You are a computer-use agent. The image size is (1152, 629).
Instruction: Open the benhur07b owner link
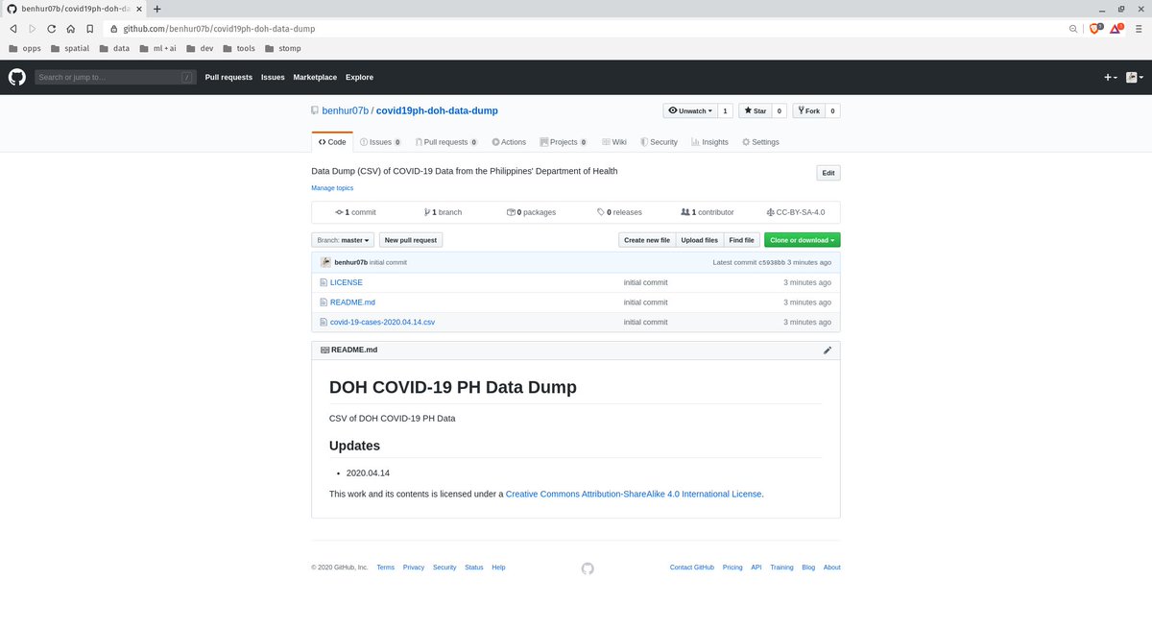point(347,111)
